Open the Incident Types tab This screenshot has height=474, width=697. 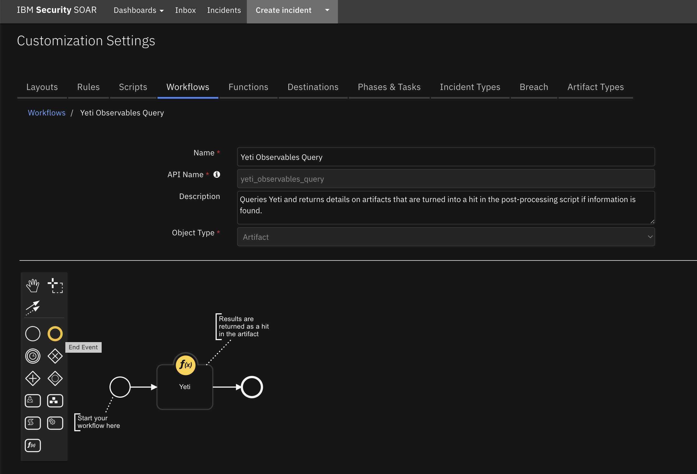[x=470, y=87]
